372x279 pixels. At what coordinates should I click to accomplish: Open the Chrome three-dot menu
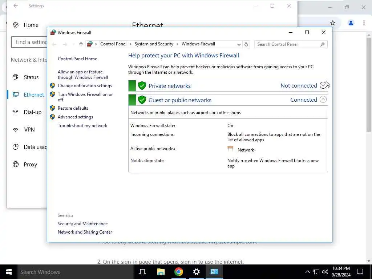[x=364, y=23]
